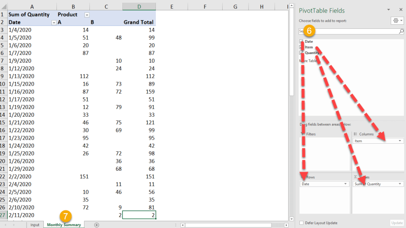Click horizontal scrollbar left arrow
Viewport: 406px width, 228px height.
coord(182,225)
